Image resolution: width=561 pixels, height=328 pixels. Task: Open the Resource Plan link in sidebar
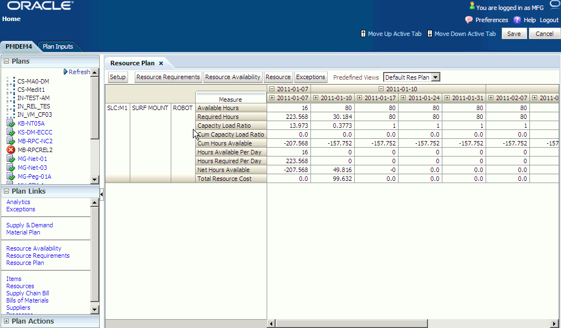pyautogui.click(x=25, y=263)
